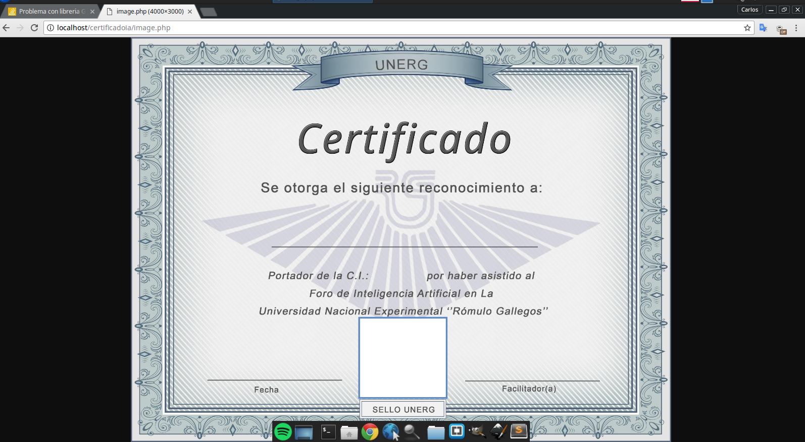Launch Brackets editor from the dock
Image resolution: width=805 pixels, height=442 pixels.
pos(457,431)
